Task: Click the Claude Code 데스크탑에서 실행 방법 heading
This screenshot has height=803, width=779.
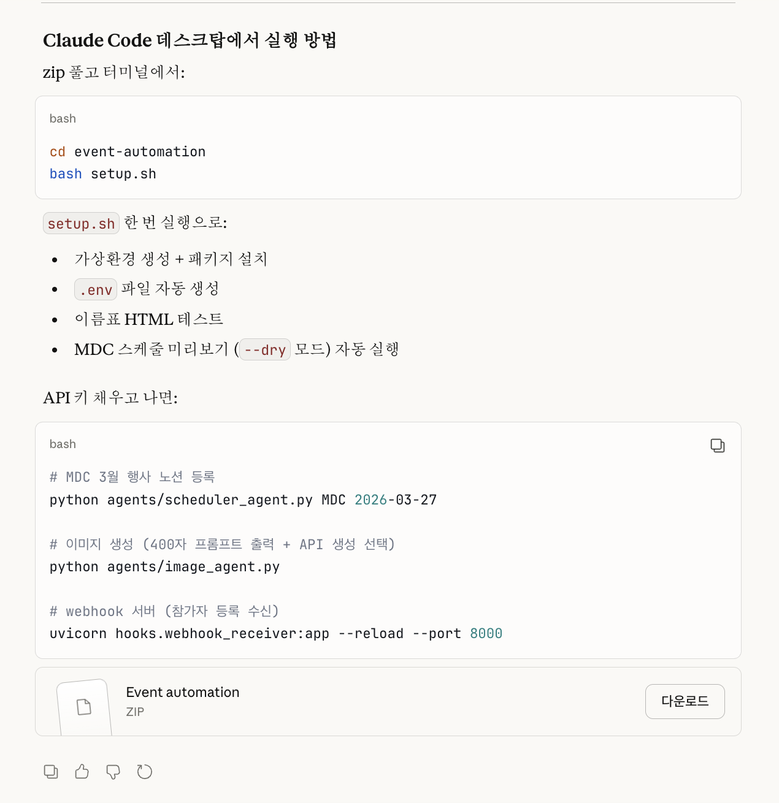Action: pos(190,40)
